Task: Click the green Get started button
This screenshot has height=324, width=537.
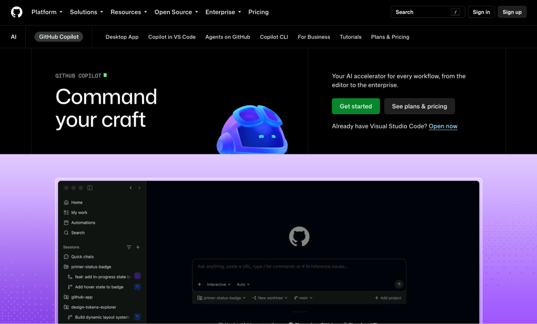Action: pyautogui.click(x=356, y=106)
